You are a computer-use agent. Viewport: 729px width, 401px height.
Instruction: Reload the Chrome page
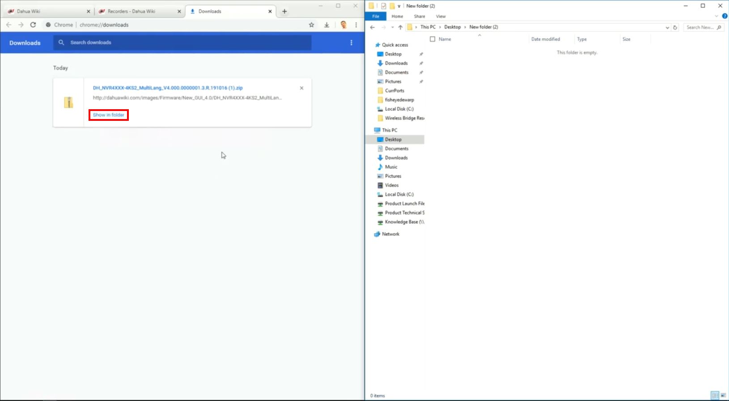point(33,25)
